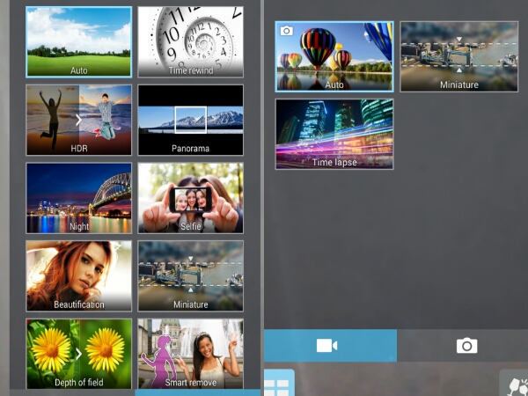Open the Panorama camera mode

191,120
